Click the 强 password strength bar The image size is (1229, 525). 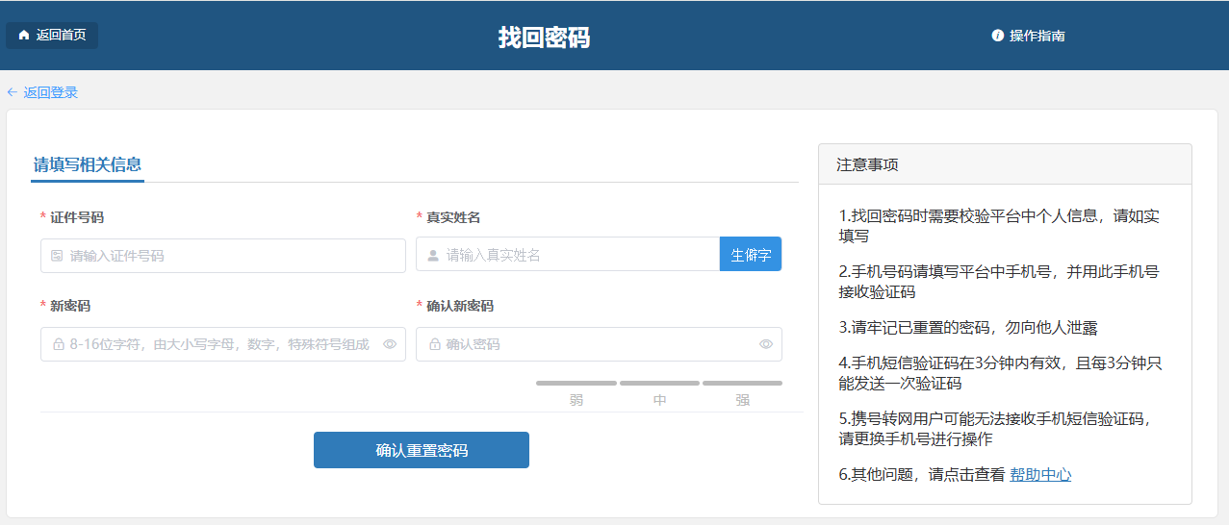click(x=742, y=383)
